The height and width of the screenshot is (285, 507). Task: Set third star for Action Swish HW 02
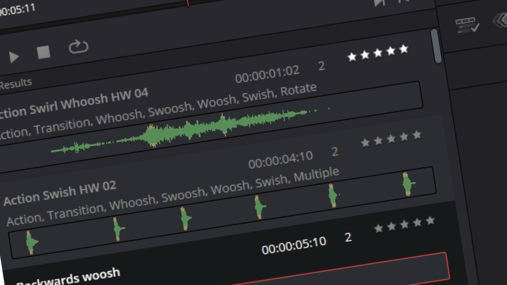click(391, 139)
